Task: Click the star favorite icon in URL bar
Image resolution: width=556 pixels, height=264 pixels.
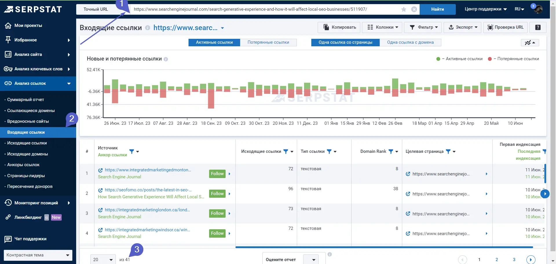Action: click(x=404, y=9)
